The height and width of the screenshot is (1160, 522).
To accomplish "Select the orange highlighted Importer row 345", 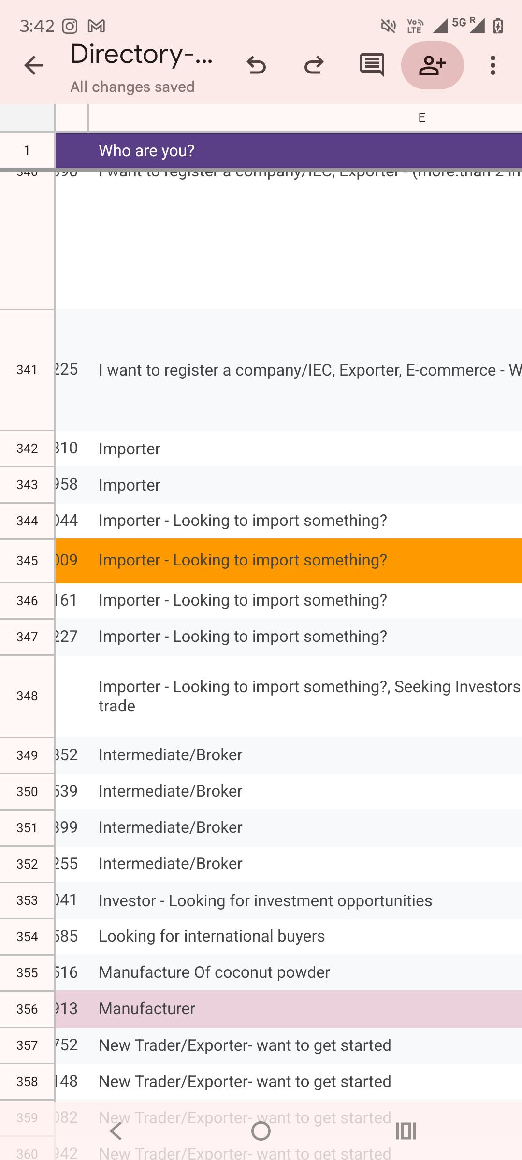I will pos(242,560).
